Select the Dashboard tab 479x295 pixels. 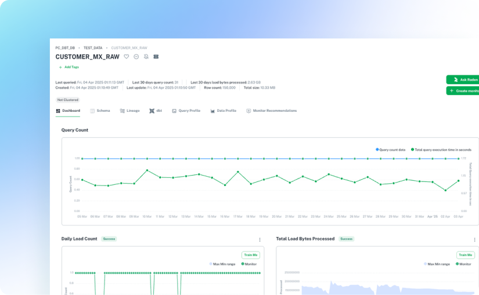pyautogui.click(x=68, y=111)
